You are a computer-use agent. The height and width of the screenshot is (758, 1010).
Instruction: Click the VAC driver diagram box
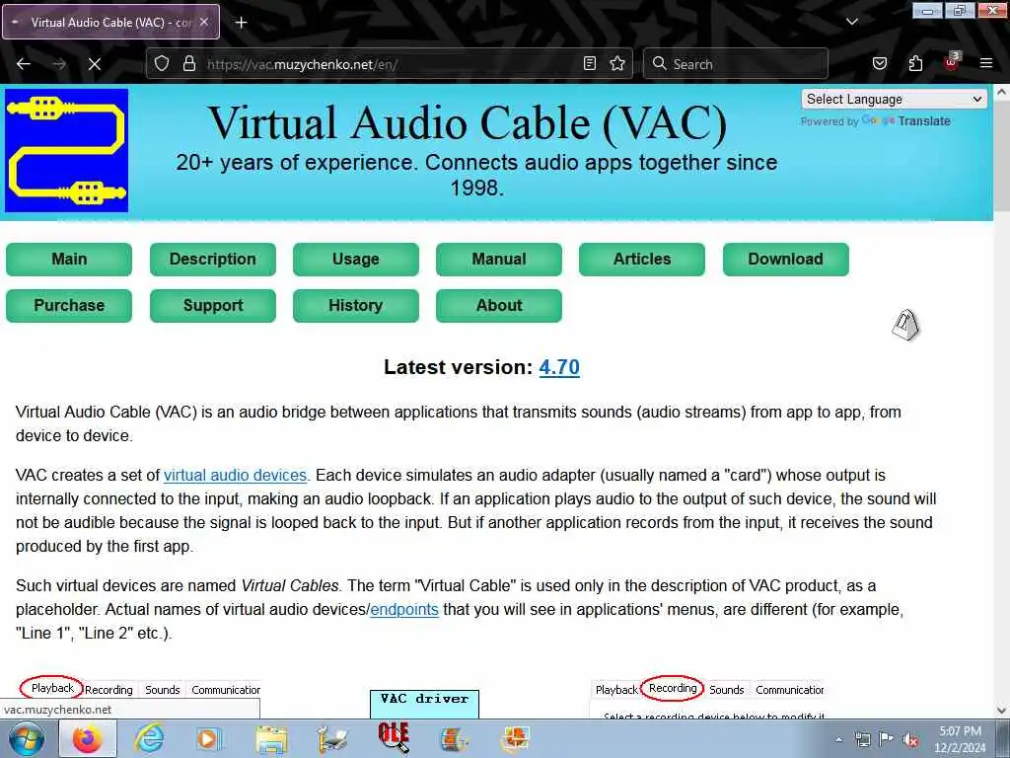424,704
